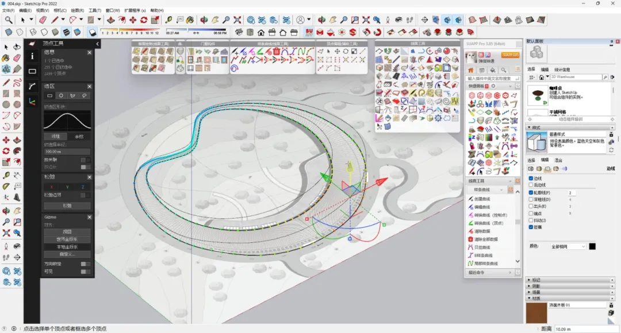Click the Info icon in Vertex Tools panel
621x333 pixels.
pos(32,56)
